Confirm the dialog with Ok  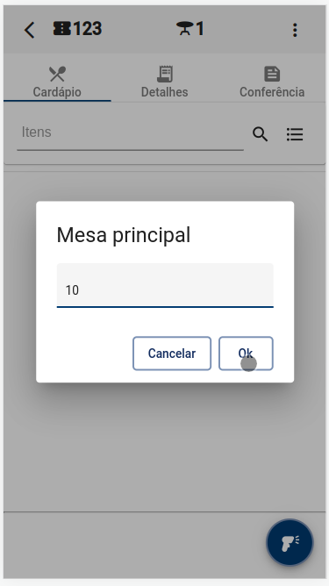pyautogui.click(x=246, y=354)
